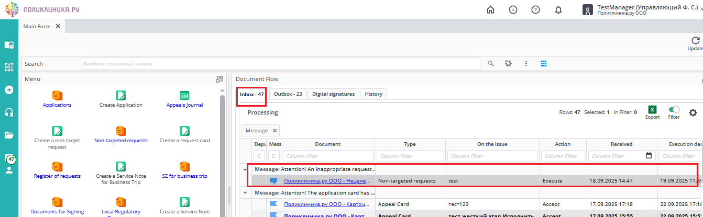The width and height of the screenshot is (703, 217).
Task: Click the home icon in header
Action: pyautogui.click(x=490, y=9)
